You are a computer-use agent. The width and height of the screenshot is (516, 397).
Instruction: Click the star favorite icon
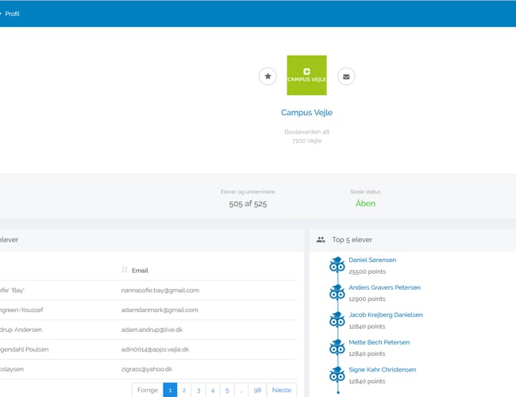point(268,76)
